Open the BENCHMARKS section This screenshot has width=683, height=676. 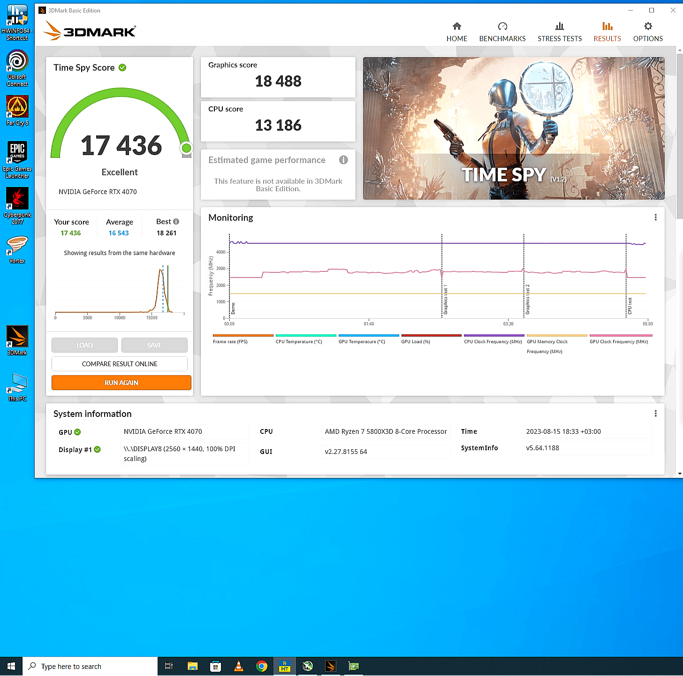coord(502,32)
